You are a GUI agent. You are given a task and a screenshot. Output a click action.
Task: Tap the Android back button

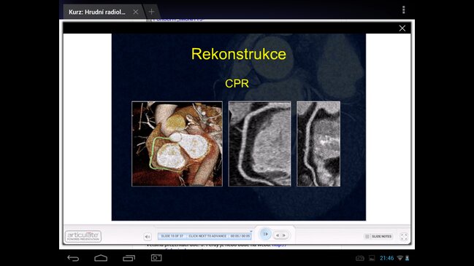pyautogui.click(x=73, y=258)
